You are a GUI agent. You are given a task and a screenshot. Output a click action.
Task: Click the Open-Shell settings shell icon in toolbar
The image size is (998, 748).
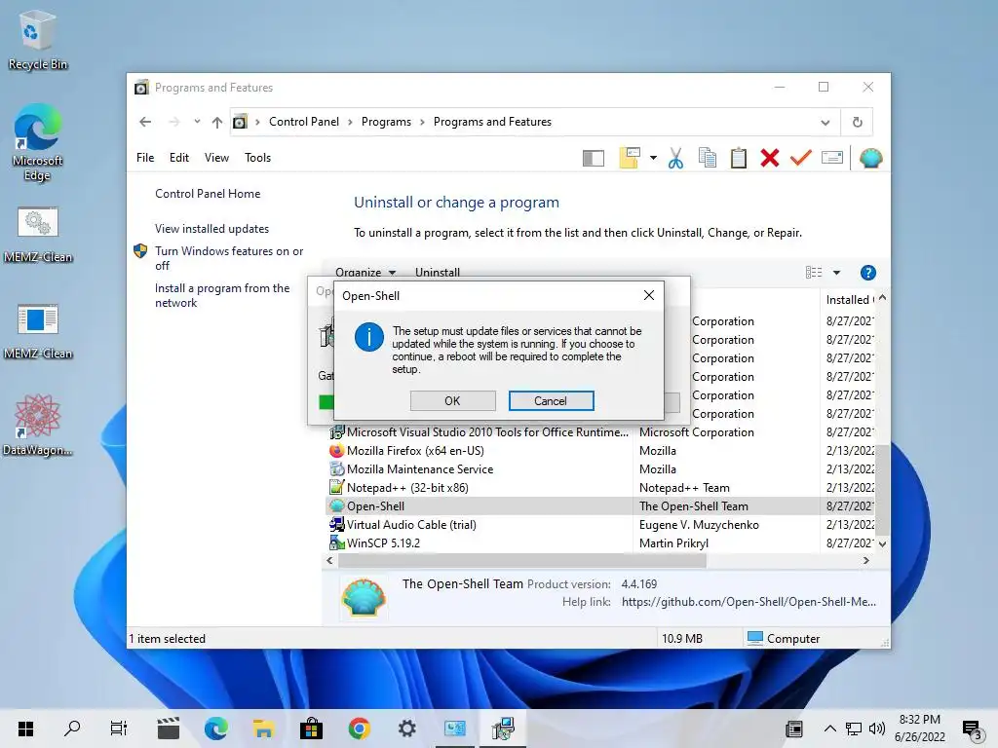point(870,158)
